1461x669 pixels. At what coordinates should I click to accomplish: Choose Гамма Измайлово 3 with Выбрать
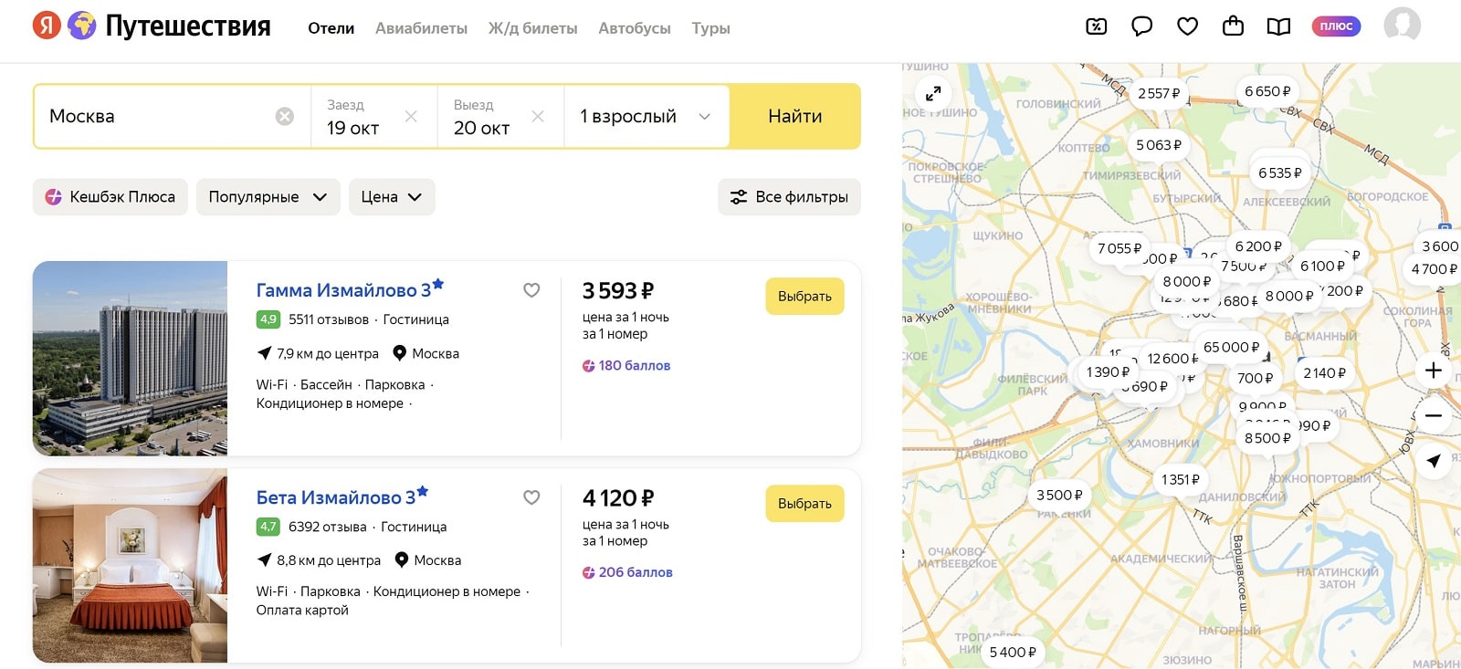point(804,297)
